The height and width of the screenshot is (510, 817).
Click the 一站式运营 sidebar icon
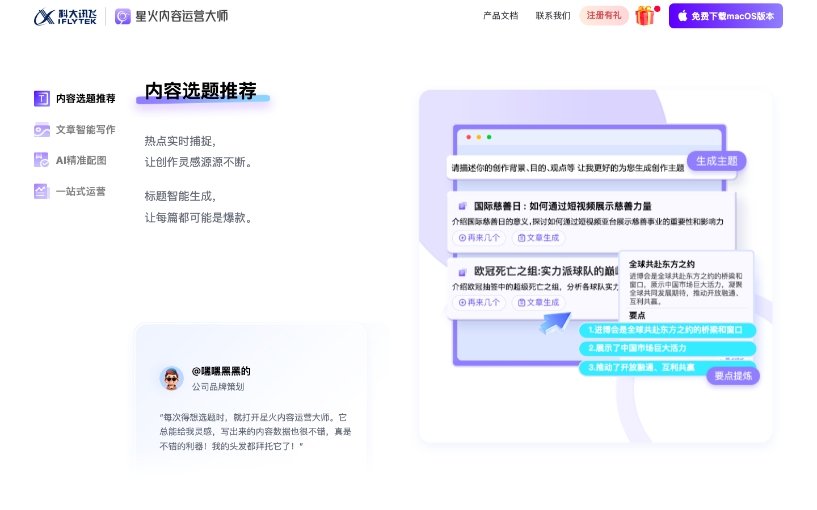click(x=42, y=192)
